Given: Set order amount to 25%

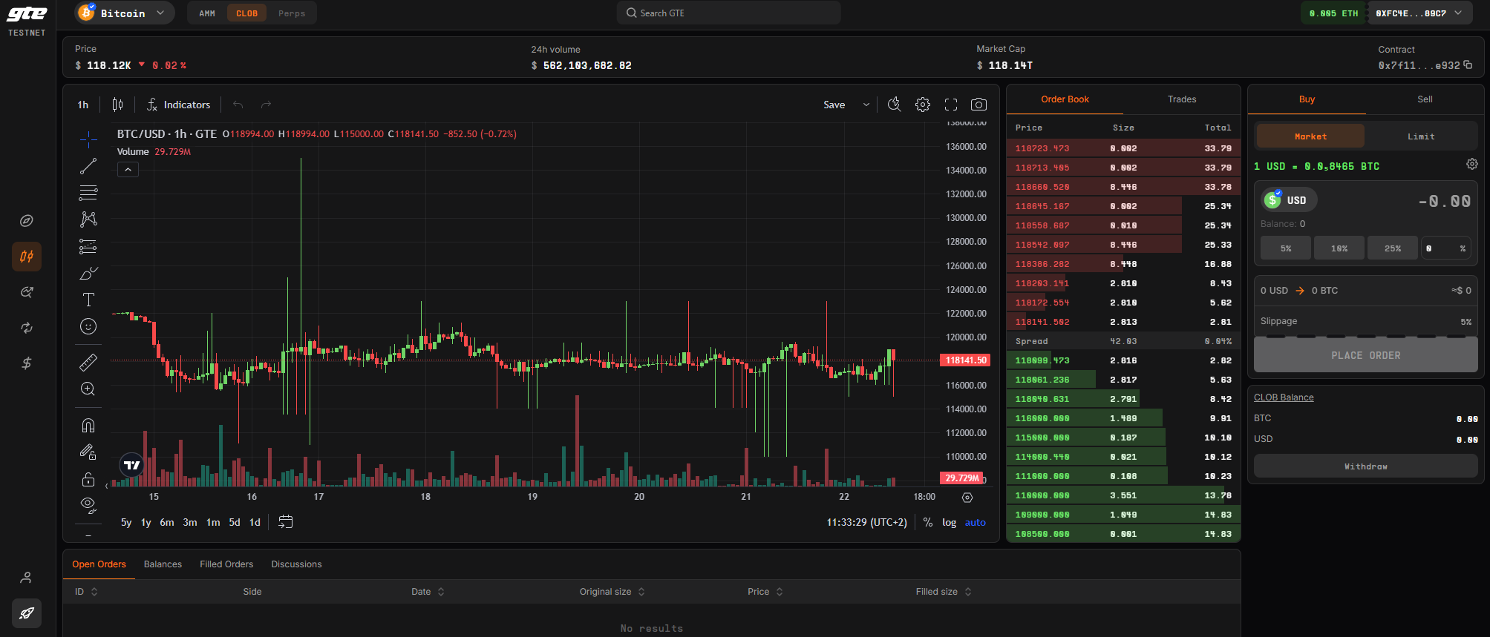Looking at the screenshot, I should point(1393,248).
